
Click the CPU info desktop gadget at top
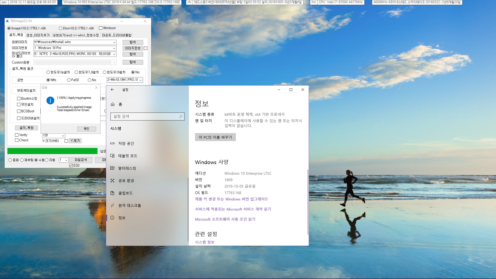coord(337,2)
